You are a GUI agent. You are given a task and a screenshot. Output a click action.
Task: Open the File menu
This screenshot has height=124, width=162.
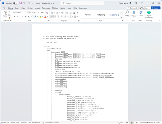(x=4, y=8)
